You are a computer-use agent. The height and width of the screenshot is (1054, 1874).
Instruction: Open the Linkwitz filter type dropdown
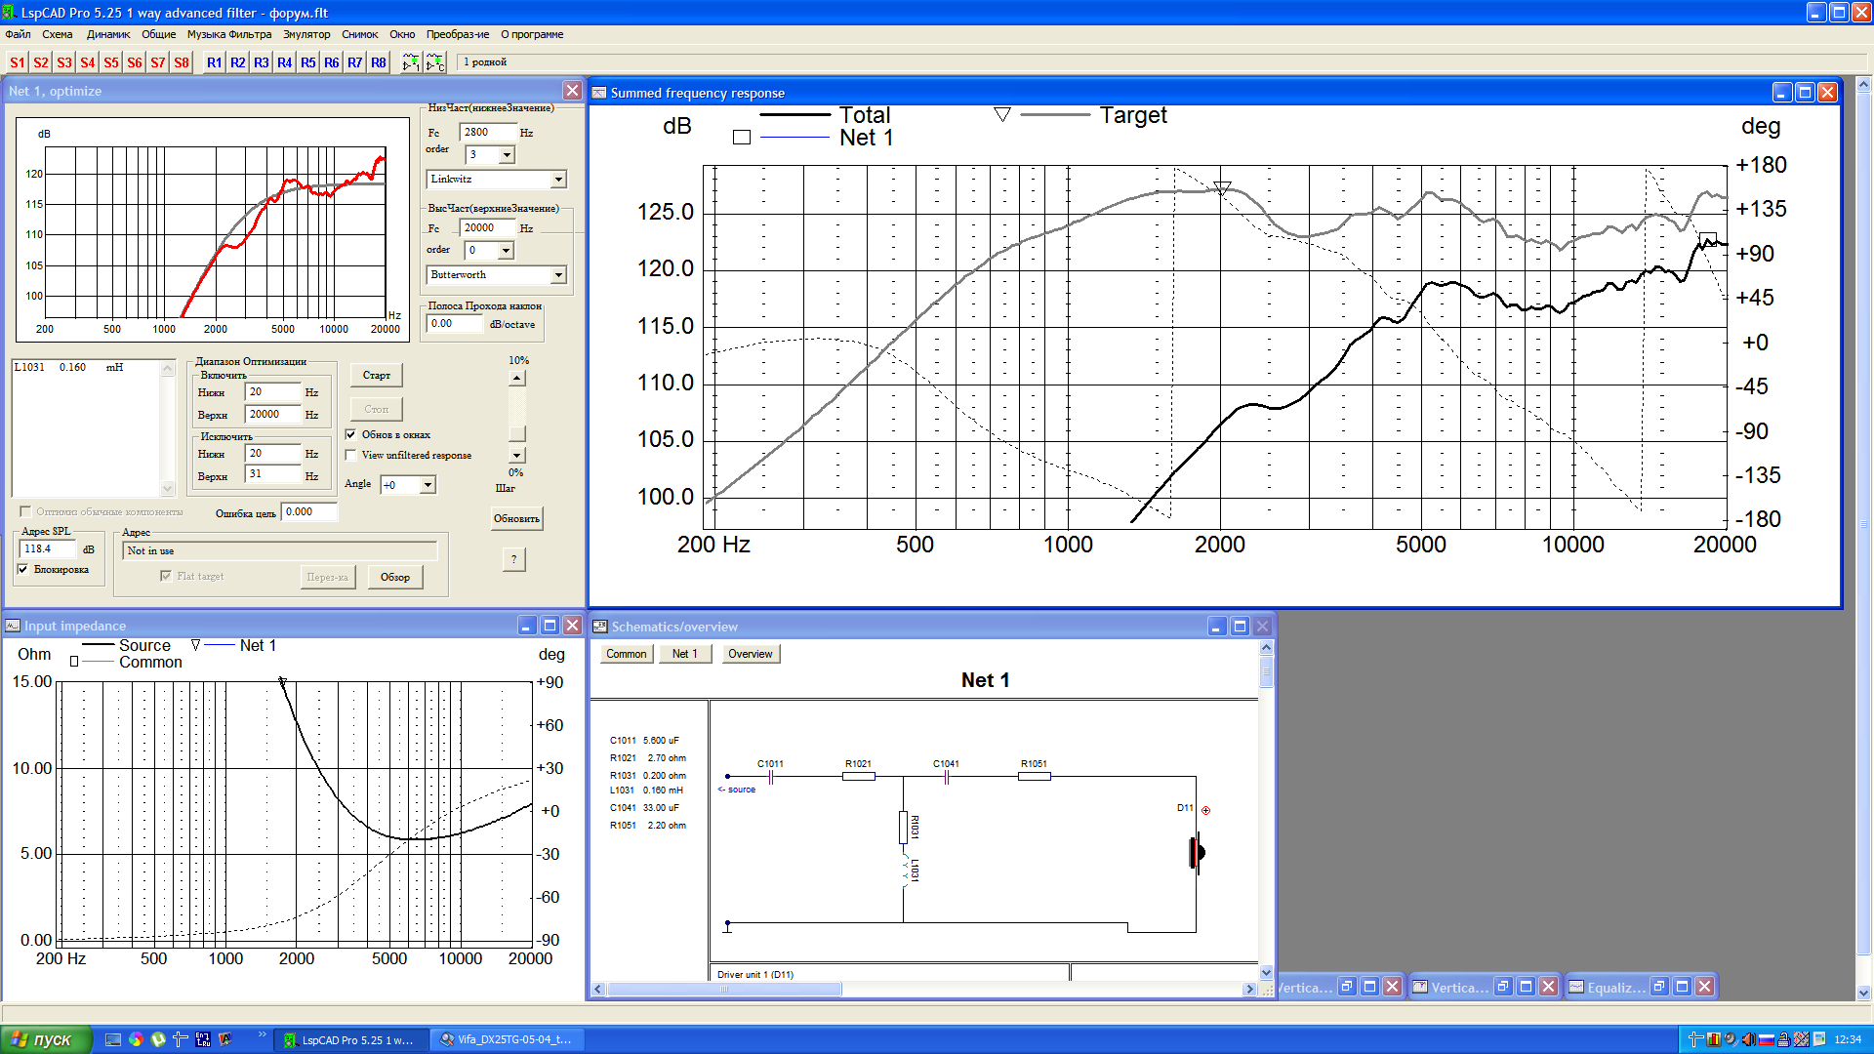click(558, 180)
